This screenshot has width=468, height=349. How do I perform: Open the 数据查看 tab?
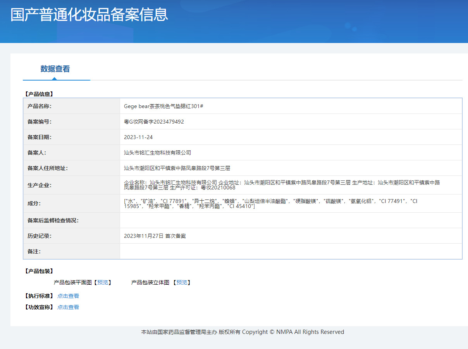click(55, 69)
